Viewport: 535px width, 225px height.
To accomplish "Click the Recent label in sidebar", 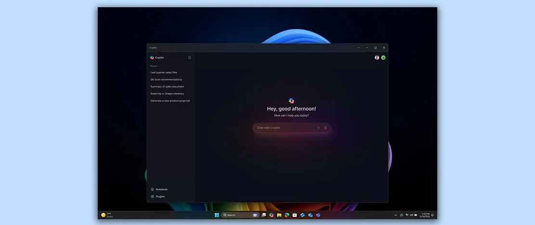I will [154, 66].
